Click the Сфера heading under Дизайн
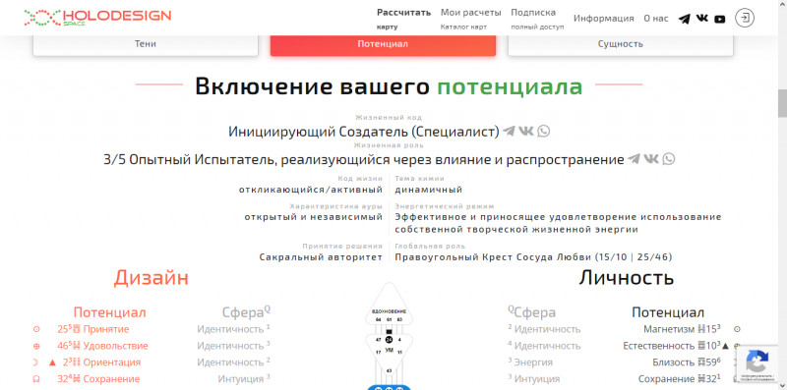 pos(243,312)
